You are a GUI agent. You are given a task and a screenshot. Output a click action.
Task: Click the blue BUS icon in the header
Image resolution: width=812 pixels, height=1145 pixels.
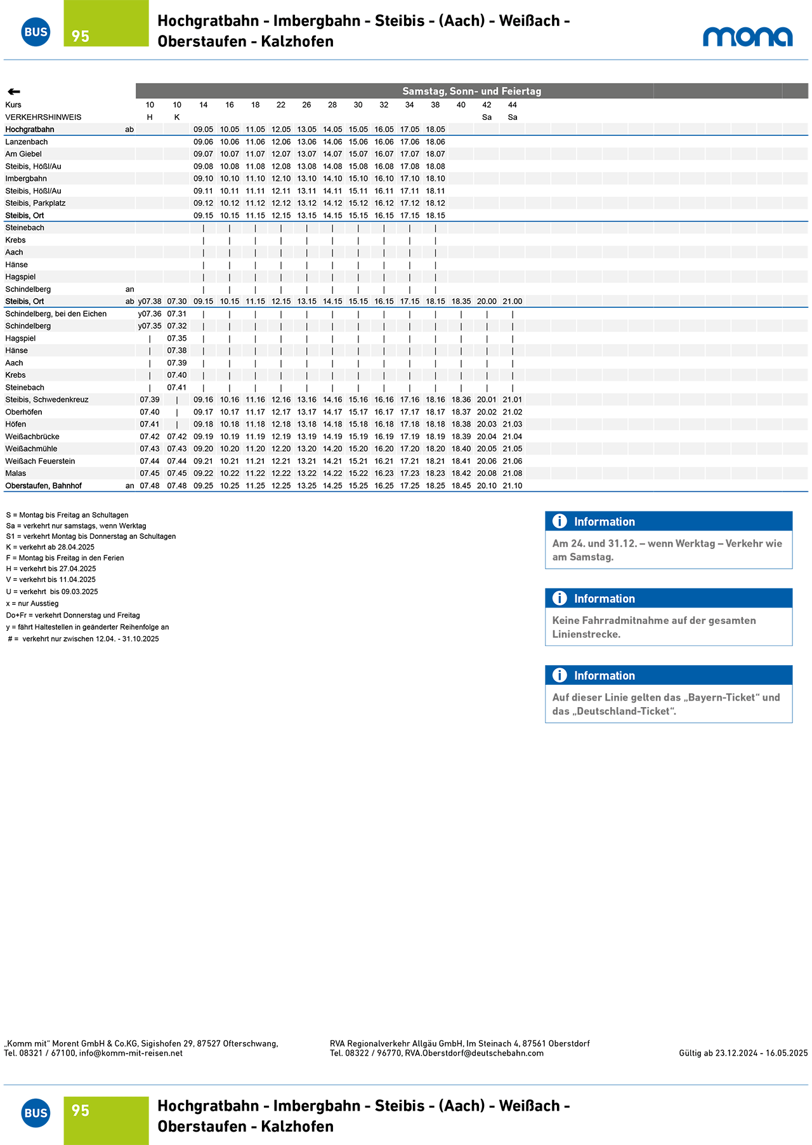(36, 32)
